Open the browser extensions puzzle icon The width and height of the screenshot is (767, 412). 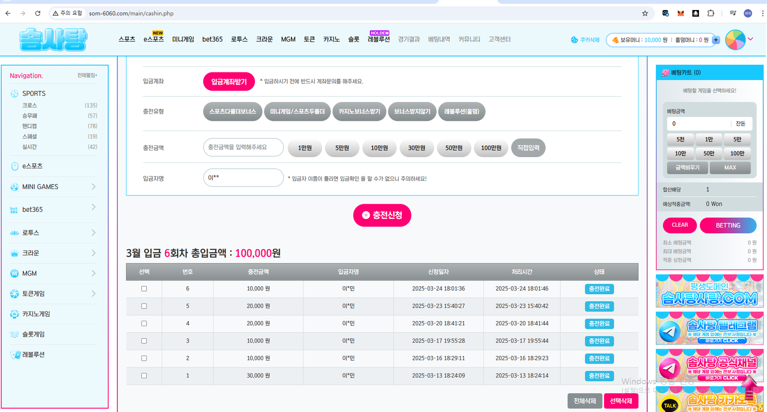pos(710,13)
